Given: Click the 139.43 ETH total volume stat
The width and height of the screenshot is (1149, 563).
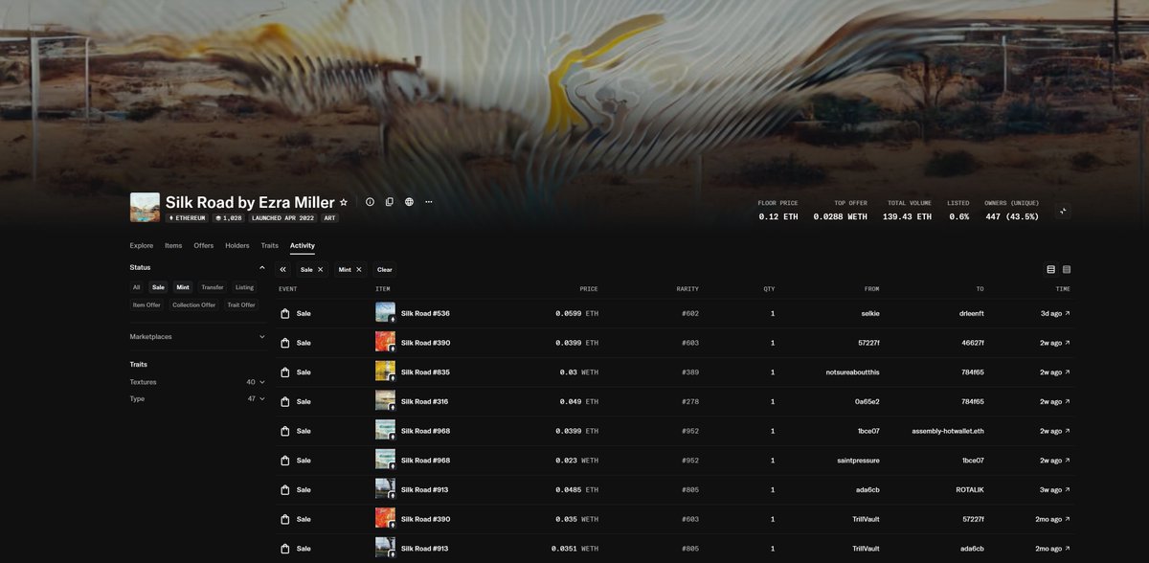Looking at the screenshot, I should (909, 217).
